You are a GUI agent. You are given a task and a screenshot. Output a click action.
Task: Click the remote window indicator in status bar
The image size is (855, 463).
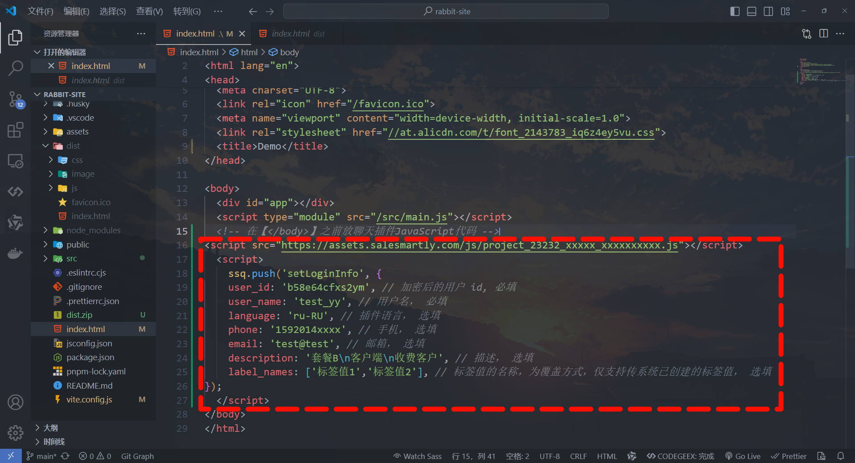(x=11, y=456)
